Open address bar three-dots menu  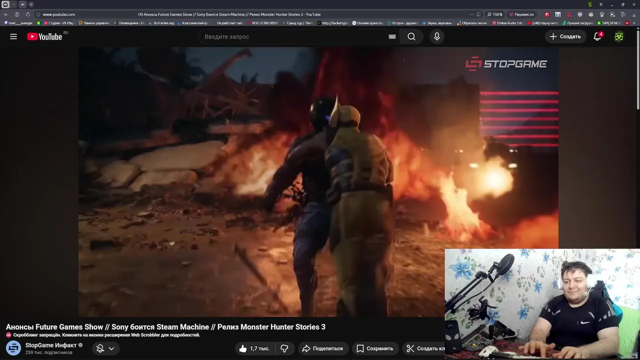471,14
